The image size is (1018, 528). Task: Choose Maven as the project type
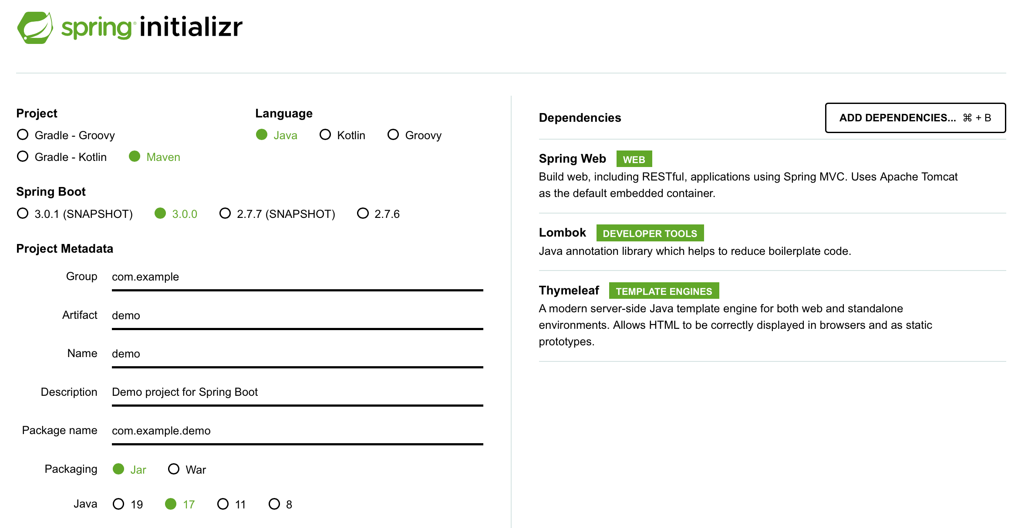[135, 157]
